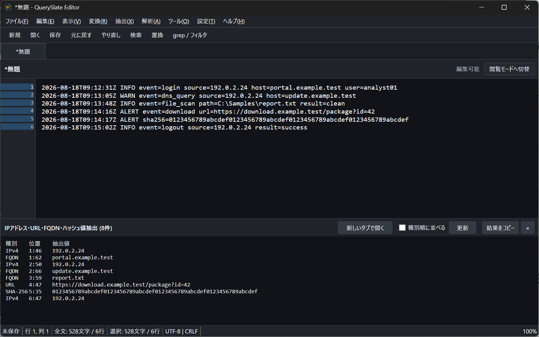Click 結果をコピー button
Image resolution: width=539 pixels, height=337 pixels.
click(500, 228)
